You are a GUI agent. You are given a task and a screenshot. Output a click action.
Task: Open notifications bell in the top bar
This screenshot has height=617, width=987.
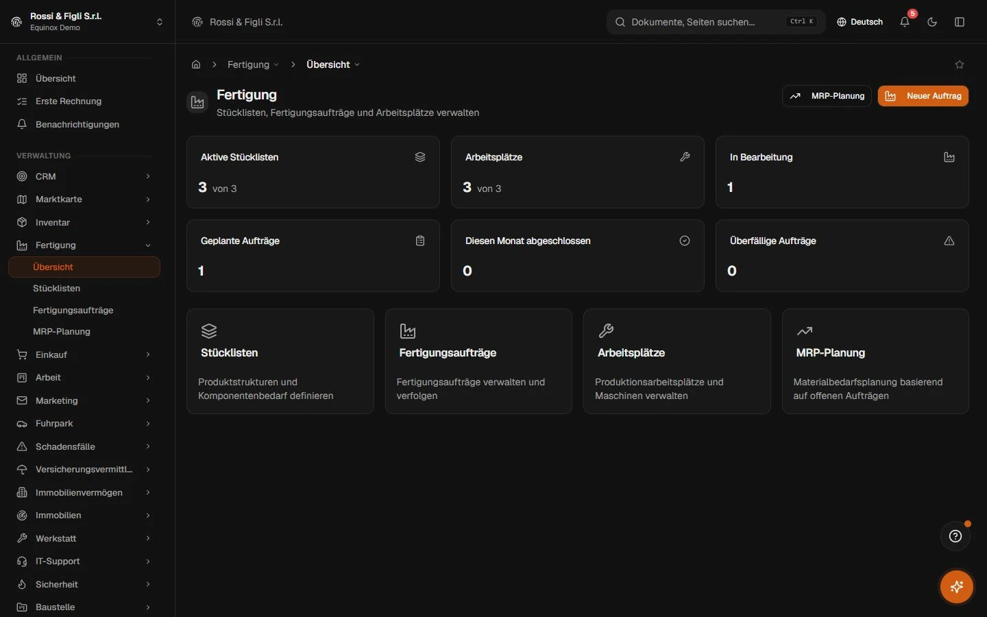905,22
